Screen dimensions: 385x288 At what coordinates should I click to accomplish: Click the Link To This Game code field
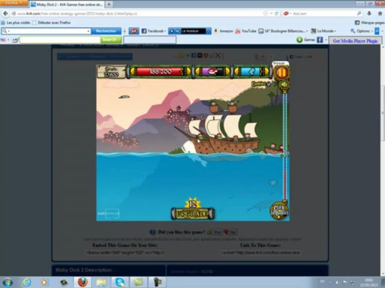coord(261,252)
